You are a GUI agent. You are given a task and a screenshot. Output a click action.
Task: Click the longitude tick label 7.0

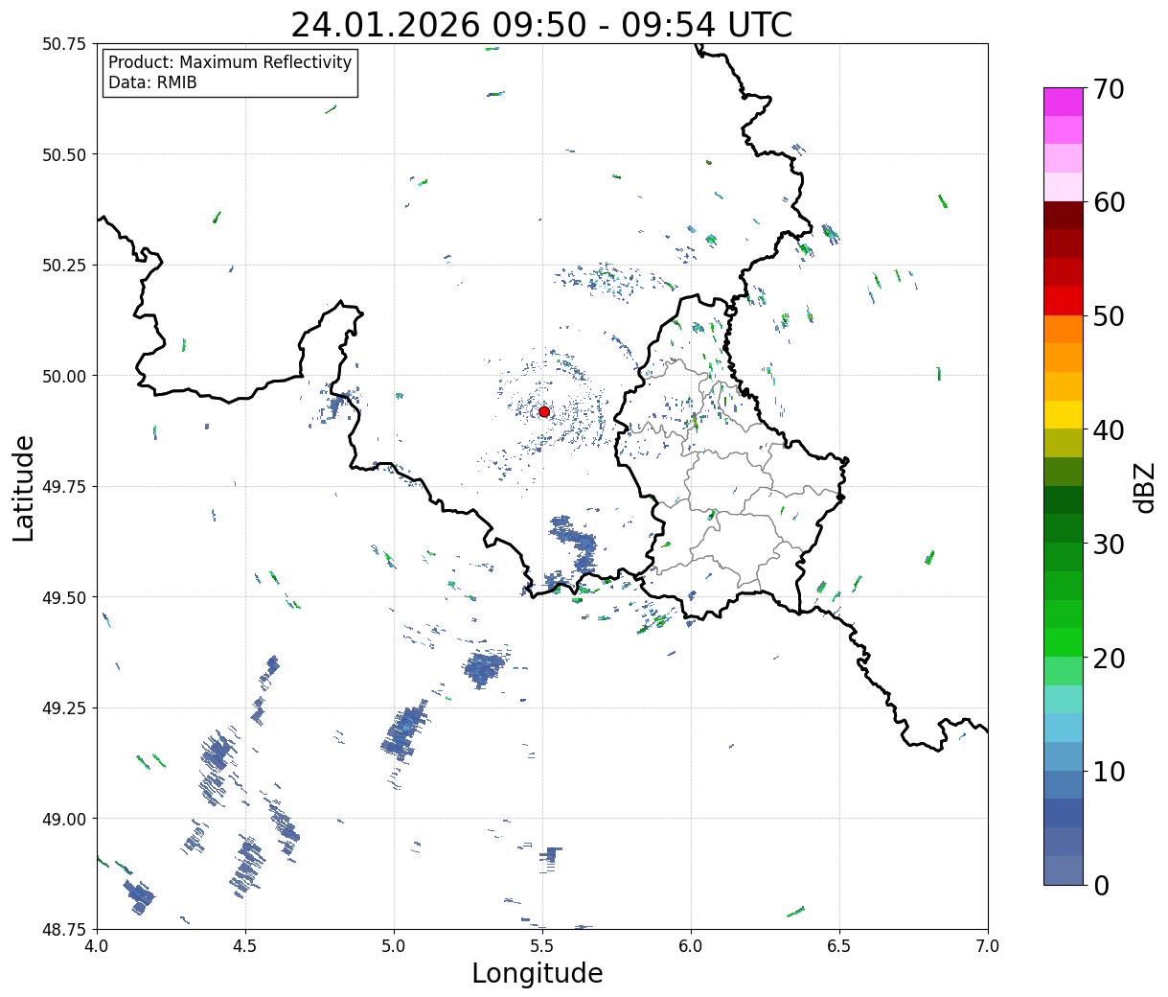click(988, 946)
